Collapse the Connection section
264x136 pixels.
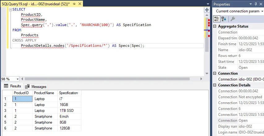click(215, 73)
